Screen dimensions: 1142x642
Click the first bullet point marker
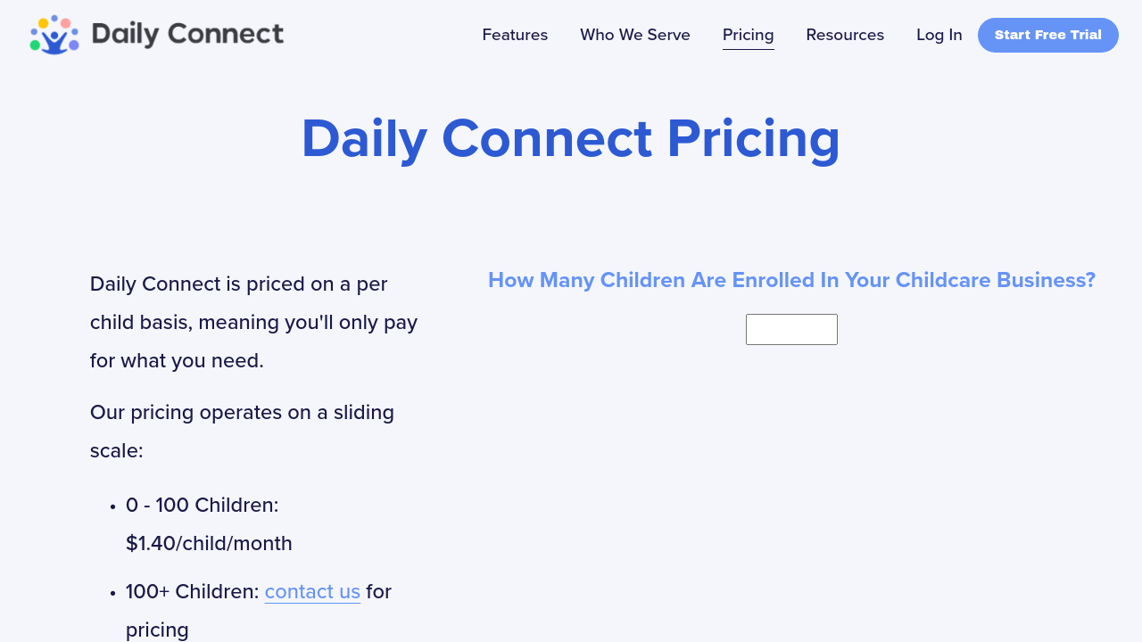point(113,506)
